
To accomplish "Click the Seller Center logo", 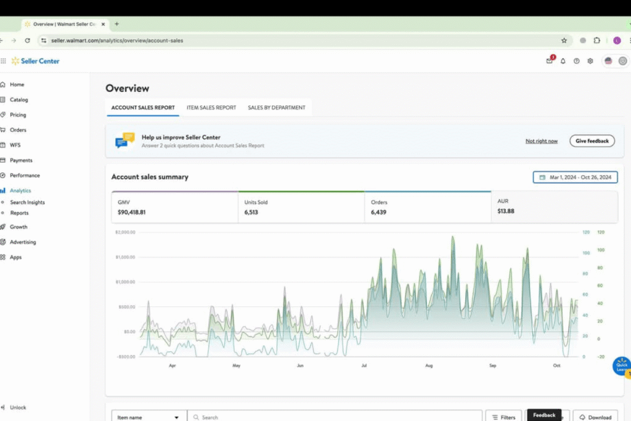I will (x=35, y=61).
